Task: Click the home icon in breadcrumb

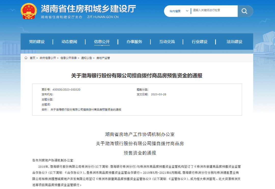Action: click(x=26, y=58)
